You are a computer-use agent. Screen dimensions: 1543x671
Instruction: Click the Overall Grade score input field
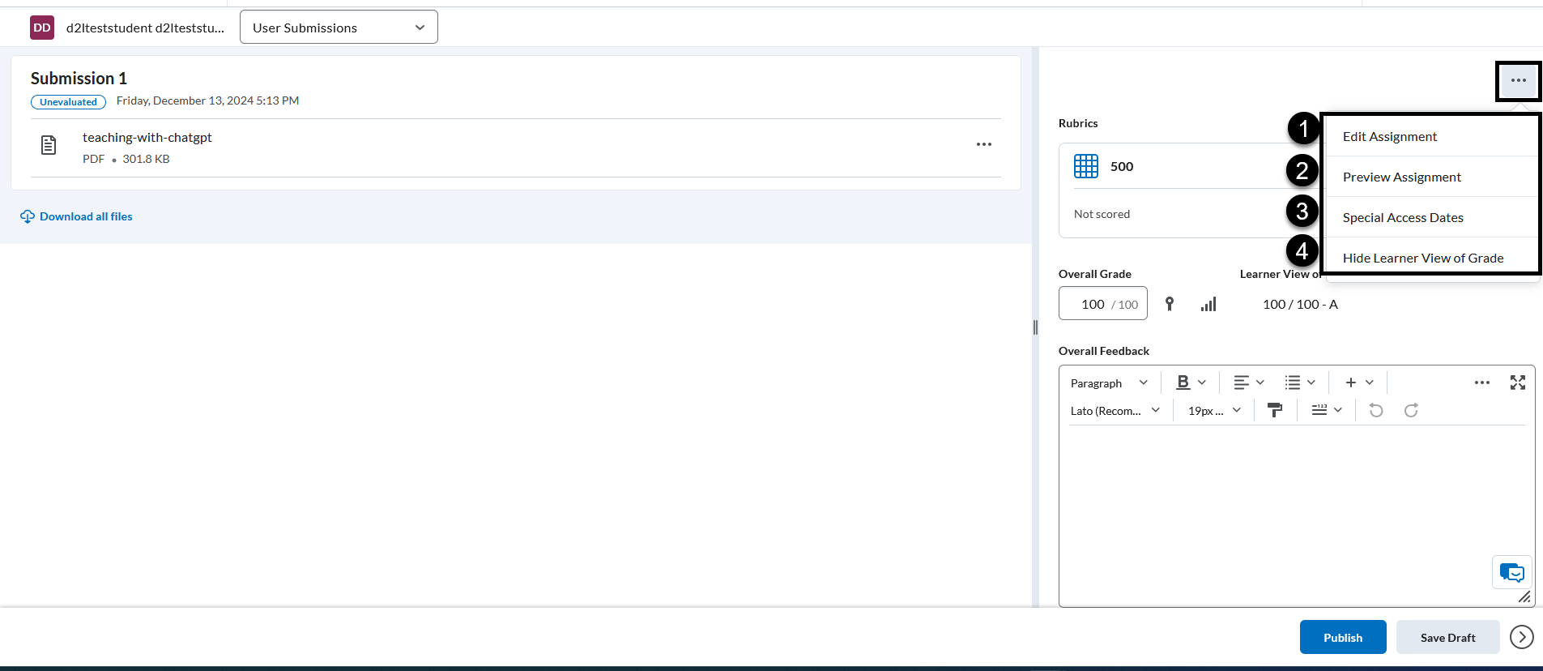(1093, 304)
